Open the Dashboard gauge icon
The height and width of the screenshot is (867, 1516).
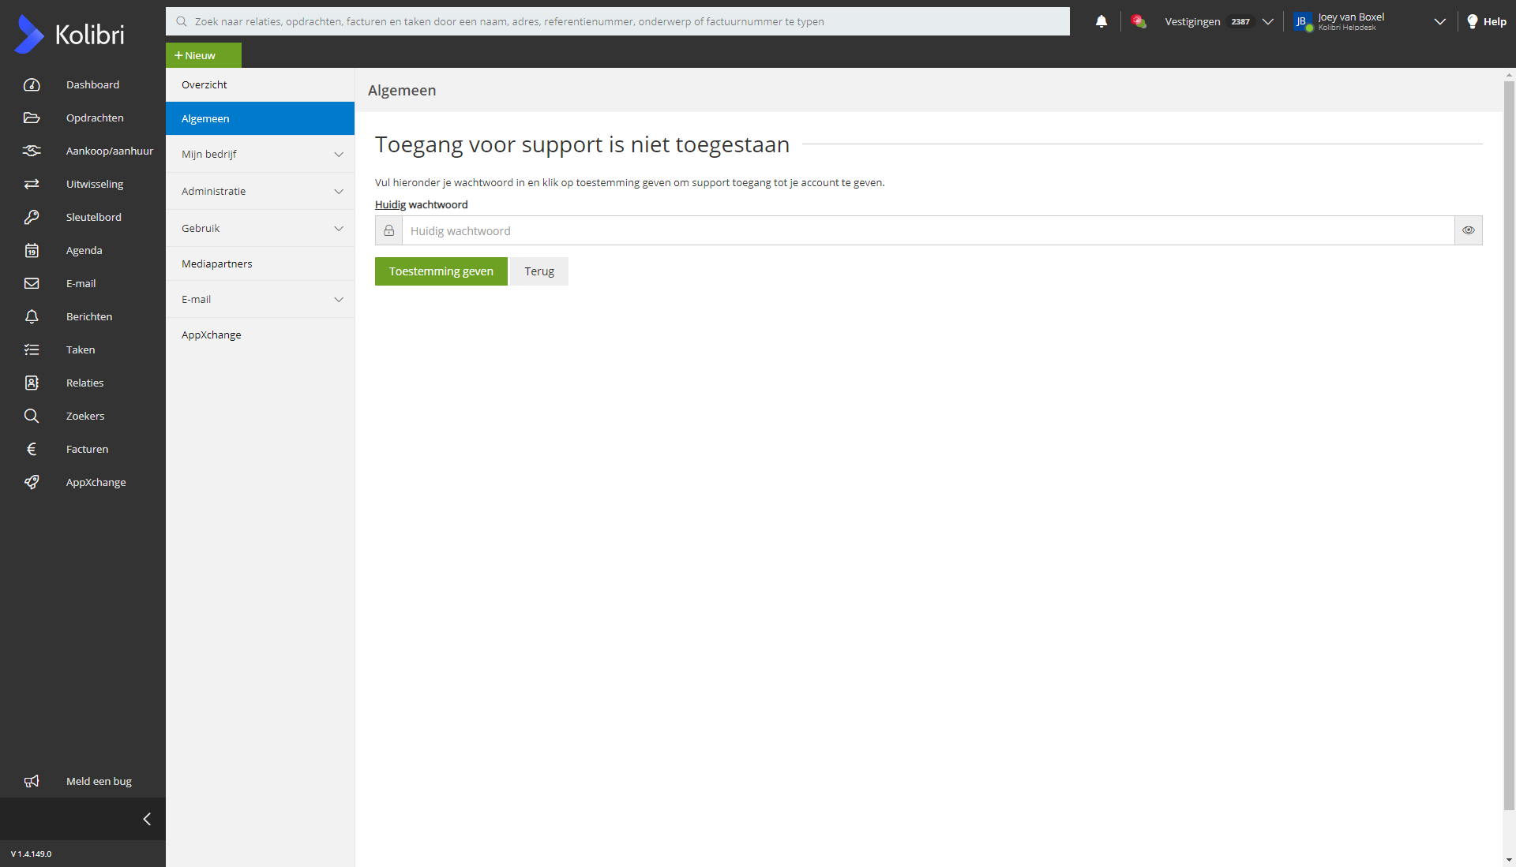(x=32, y=84)
